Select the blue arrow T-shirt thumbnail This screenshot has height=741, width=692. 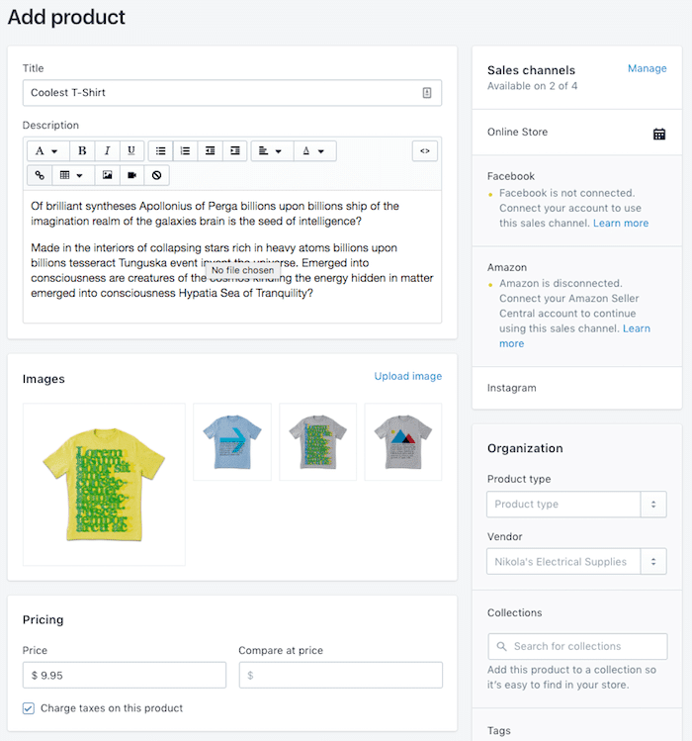click(x=231, y=441)
